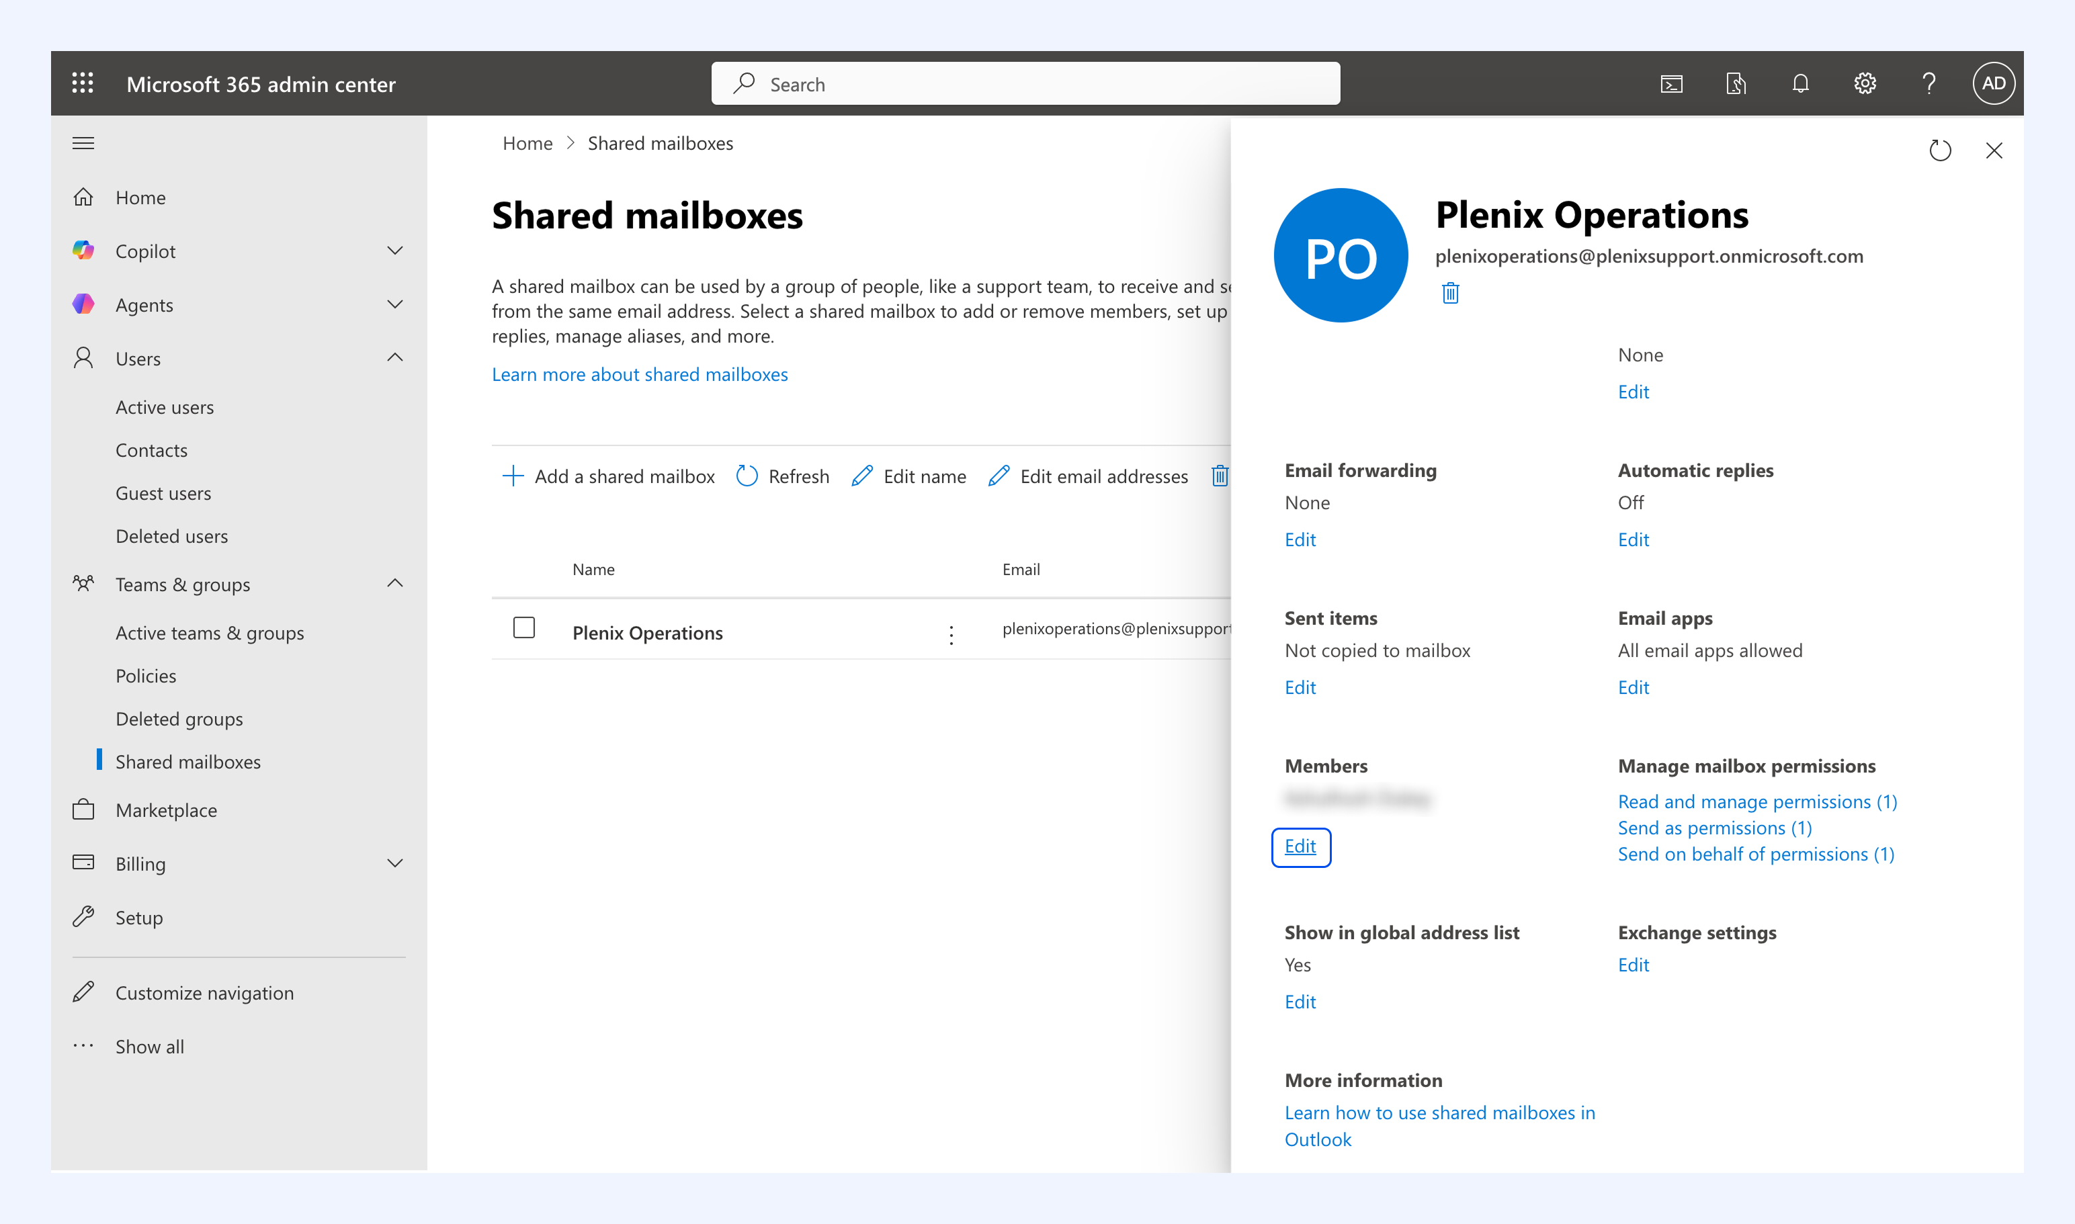Open notifications bell icon
The height and width of the screenshot is (1224, 2075).
coord(1800,83)
